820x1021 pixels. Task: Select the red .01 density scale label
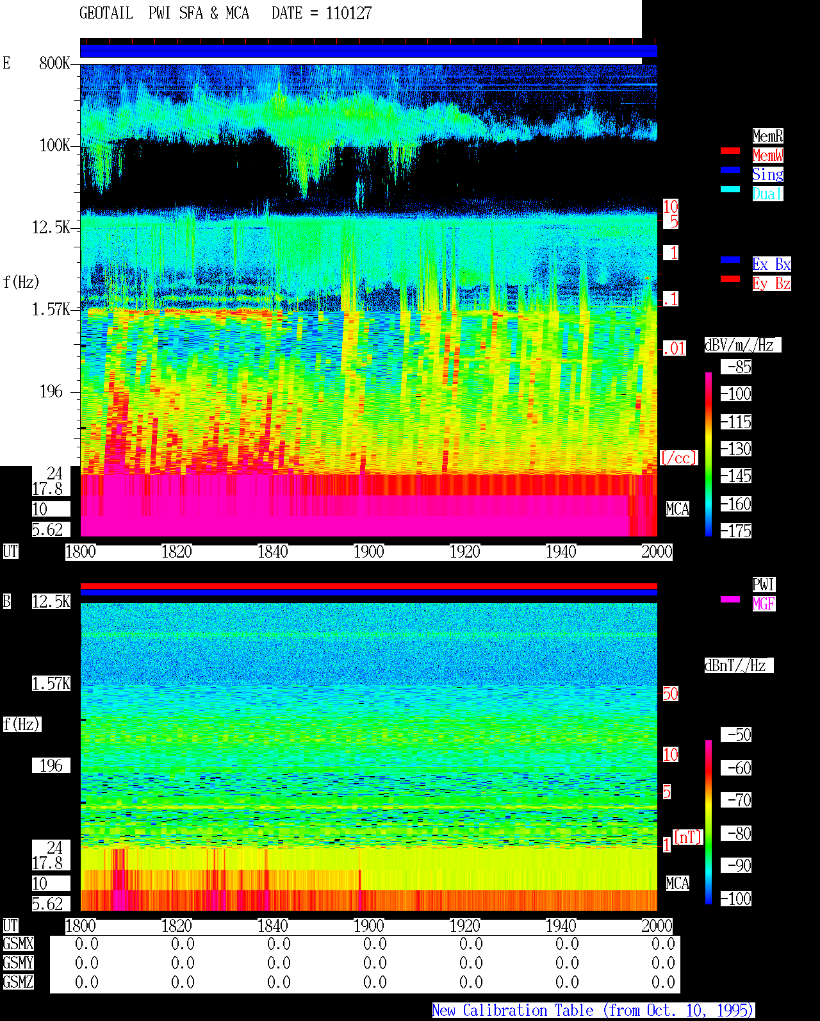675,348
